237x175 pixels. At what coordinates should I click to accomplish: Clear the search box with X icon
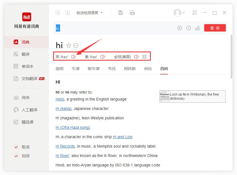tap(180, 28)
